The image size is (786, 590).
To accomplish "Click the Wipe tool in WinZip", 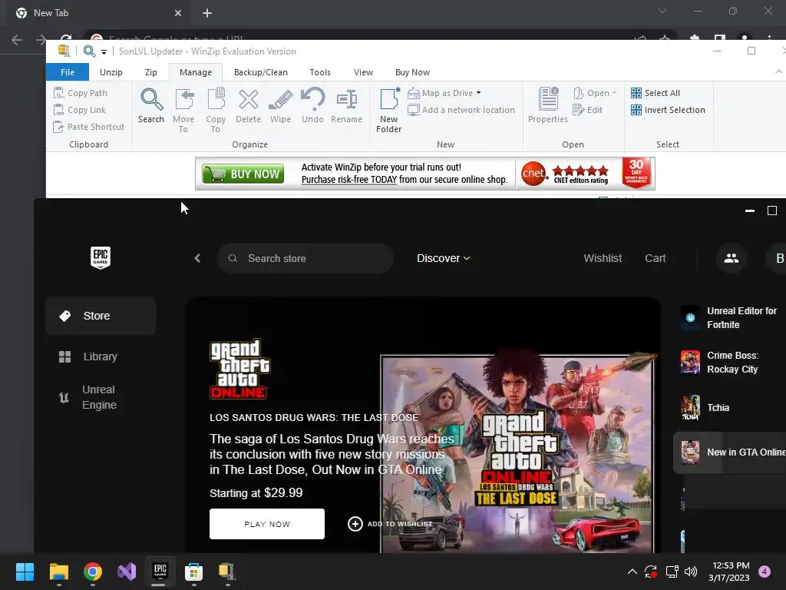I will 280,105.
